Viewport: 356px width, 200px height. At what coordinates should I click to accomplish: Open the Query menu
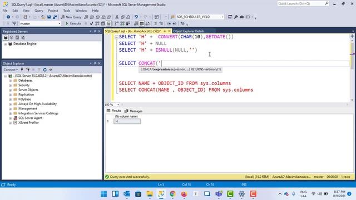[x=38, y=11]
